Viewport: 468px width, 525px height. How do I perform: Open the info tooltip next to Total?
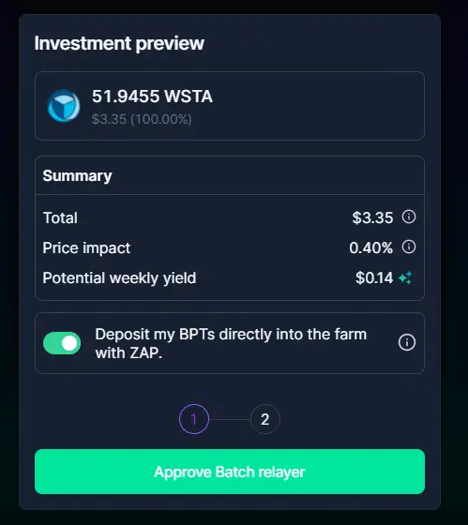(x=409, y=217)
